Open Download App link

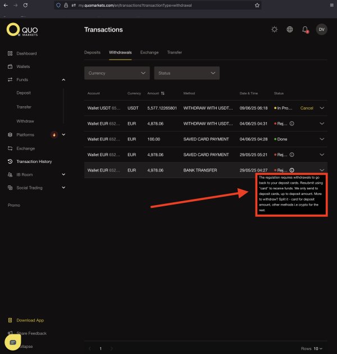click(30, 320)
